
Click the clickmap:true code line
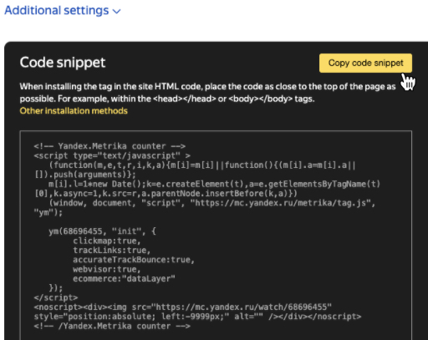(107, 241)
